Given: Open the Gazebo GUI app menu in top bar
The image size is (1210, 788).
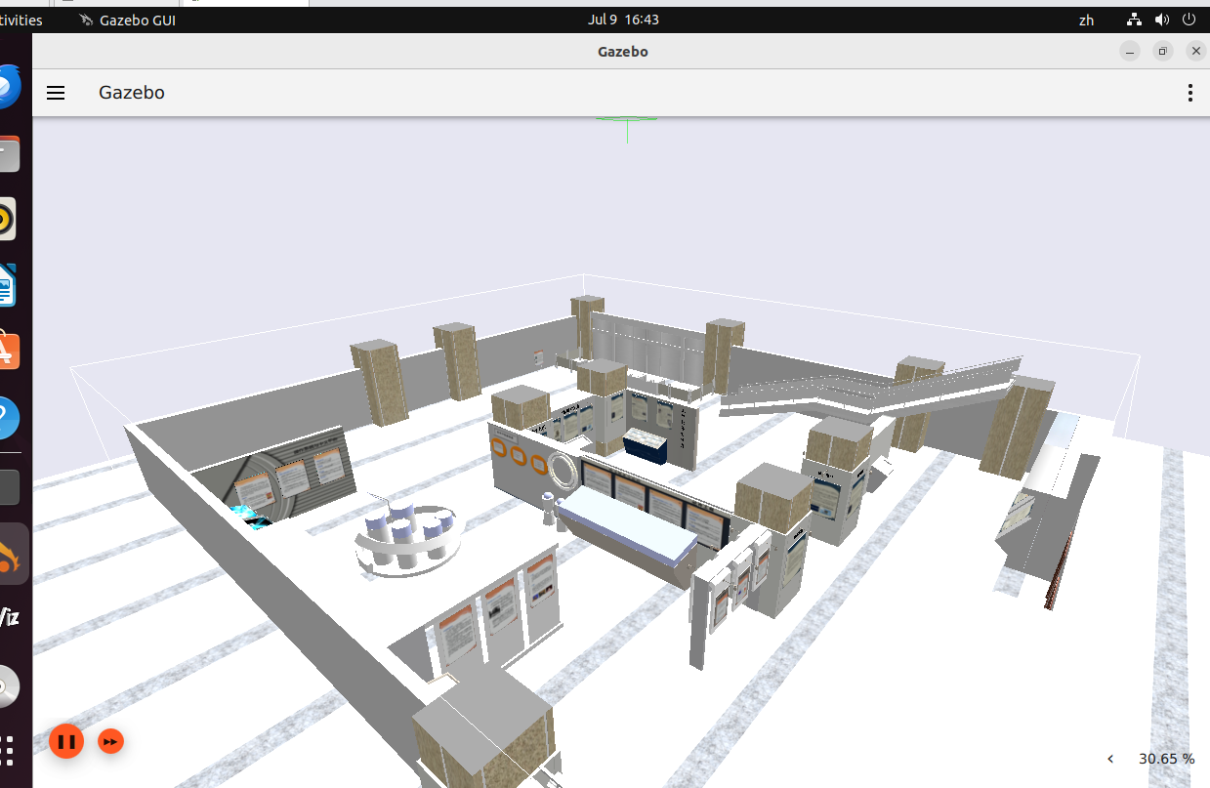Looking at the screenshot, I should [129, 20].
